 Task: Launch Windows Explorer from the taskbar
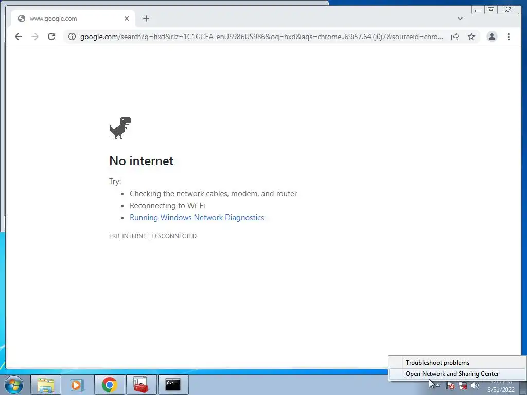coord(46,385)
